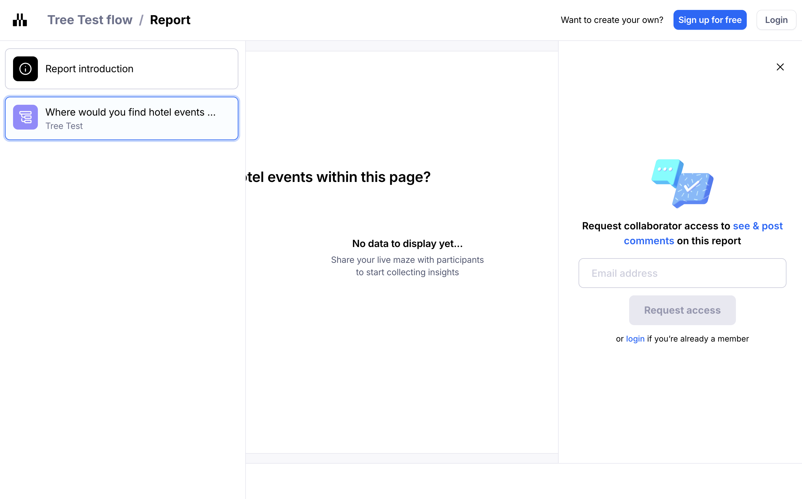Click the Report breadcrumb title
802x499 pixels.
click(170, 20)
